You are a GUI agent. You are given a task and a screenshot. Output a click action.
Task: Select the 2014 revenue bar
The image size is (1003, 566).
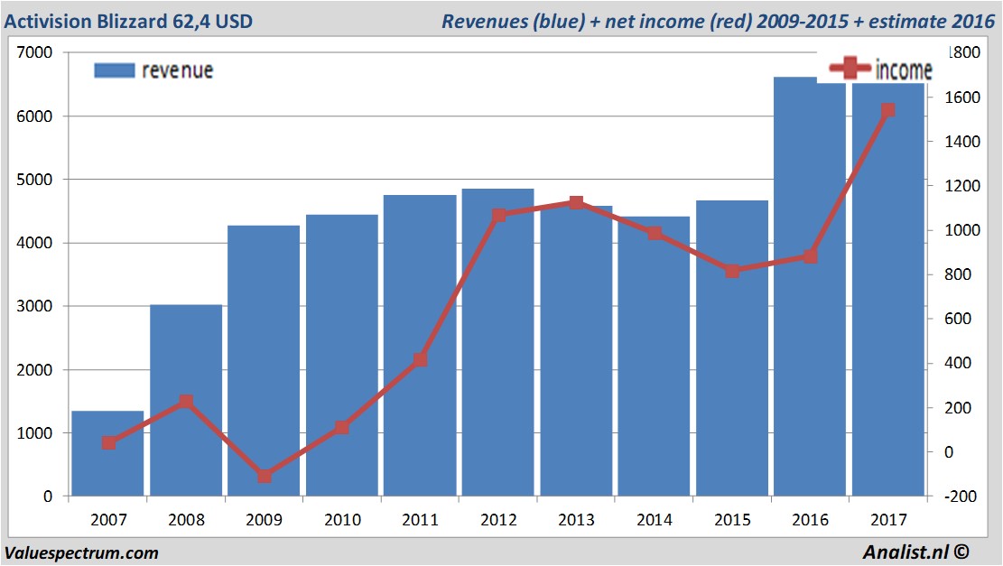click(654, 357)
